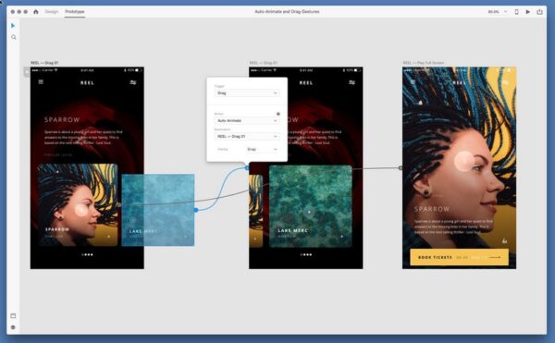Click the blue handle on Lake Merc card
This screenshot has height=343, width=555.
tap(196, 210)
